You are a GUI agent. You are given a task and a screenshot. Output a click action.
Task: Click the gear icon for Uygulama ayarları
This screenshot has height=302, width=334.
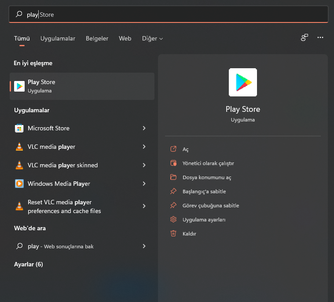click(173, 219)
